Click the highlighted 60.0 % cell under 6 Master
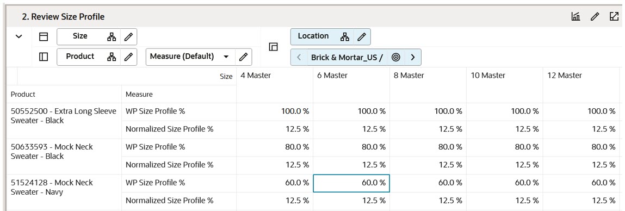The image size is (625, 211). (351, 183)
